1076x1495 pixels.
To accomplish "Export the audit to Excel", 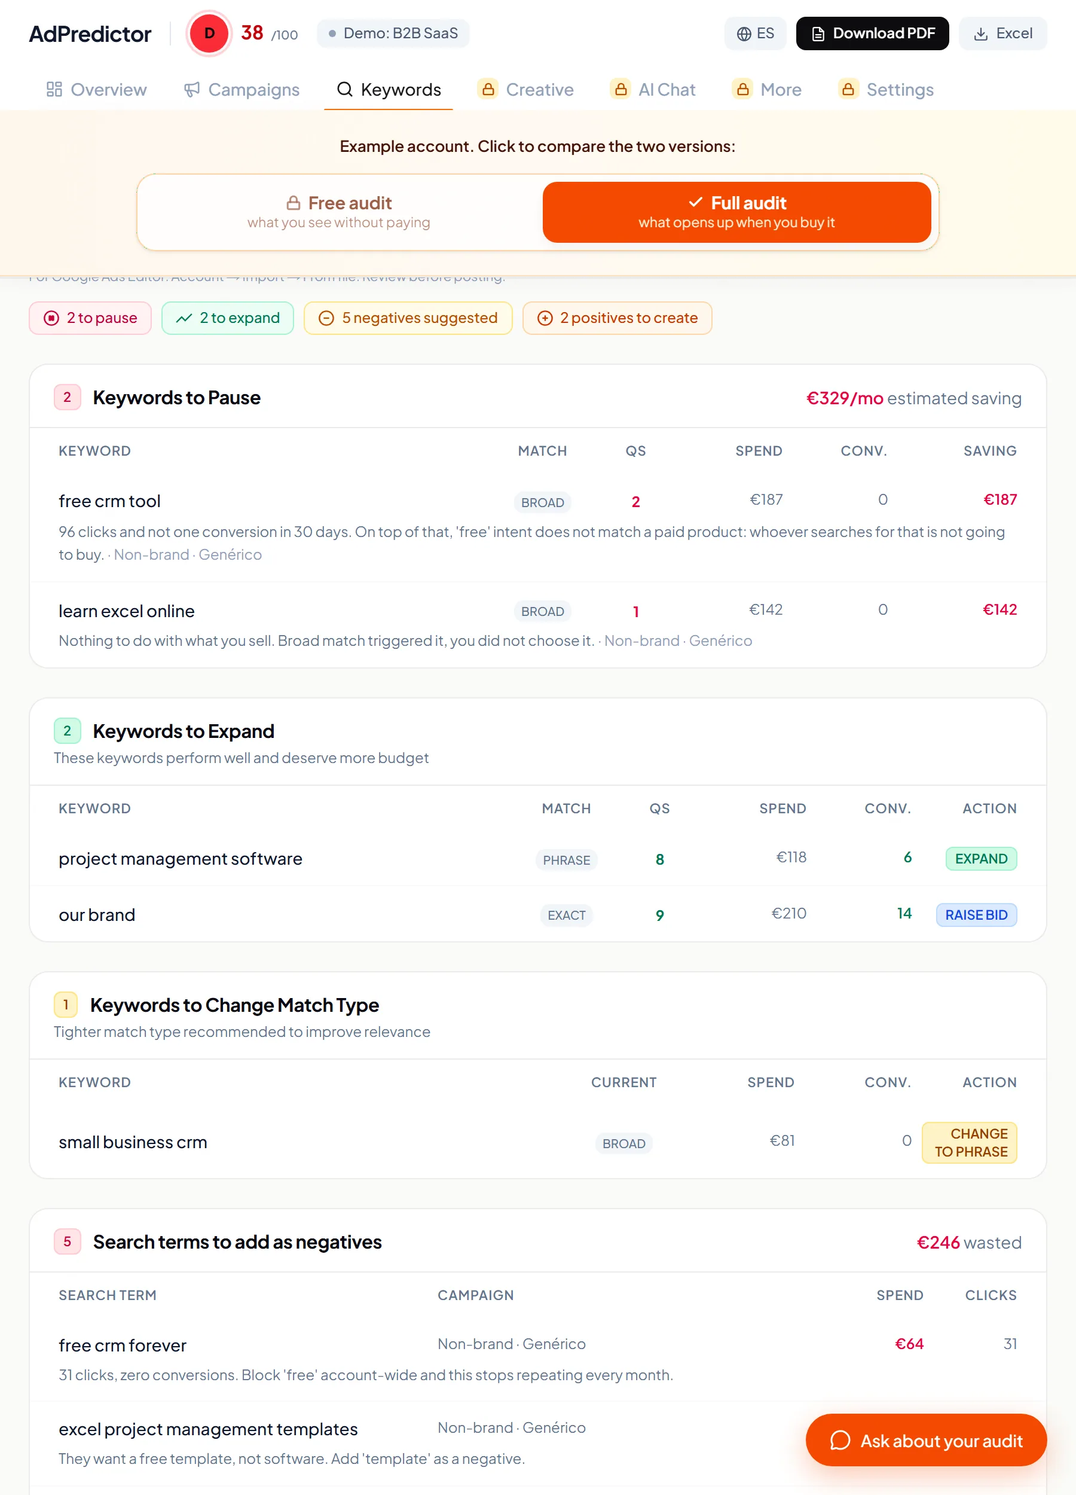I will [1003, 33].
